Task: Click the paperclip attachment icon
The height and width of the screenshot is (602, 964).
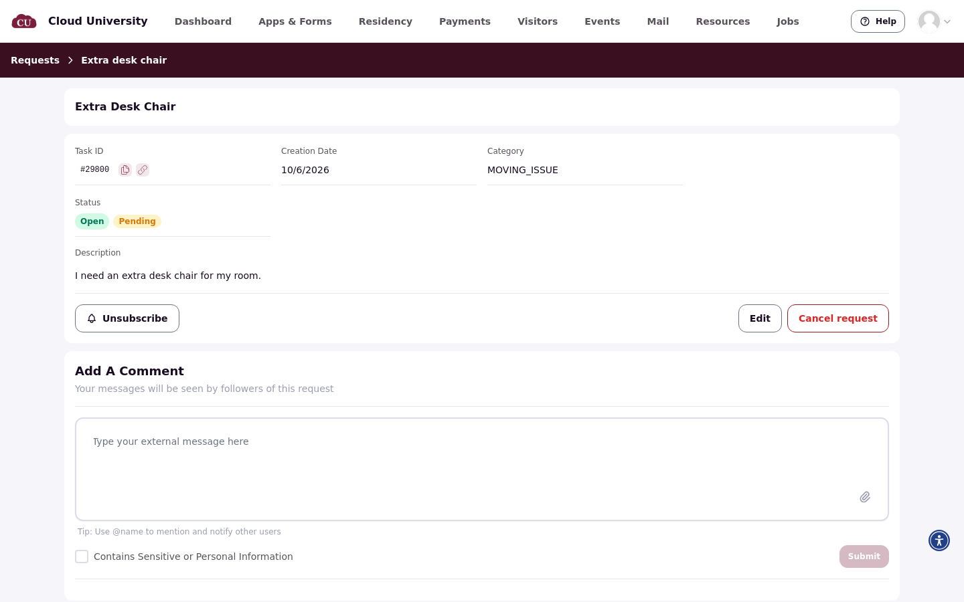Action: point(865,497)
